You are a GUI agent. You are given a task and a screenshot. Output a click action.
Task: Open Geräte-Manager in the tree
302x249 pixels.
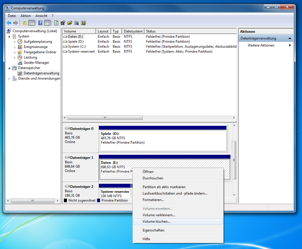[x=36, y=63]
